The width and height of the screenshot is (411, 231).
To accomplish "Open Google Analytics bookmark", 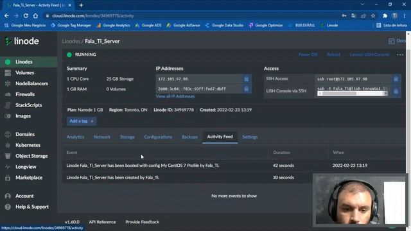I will pyautogui.click(x=113, y=26).
